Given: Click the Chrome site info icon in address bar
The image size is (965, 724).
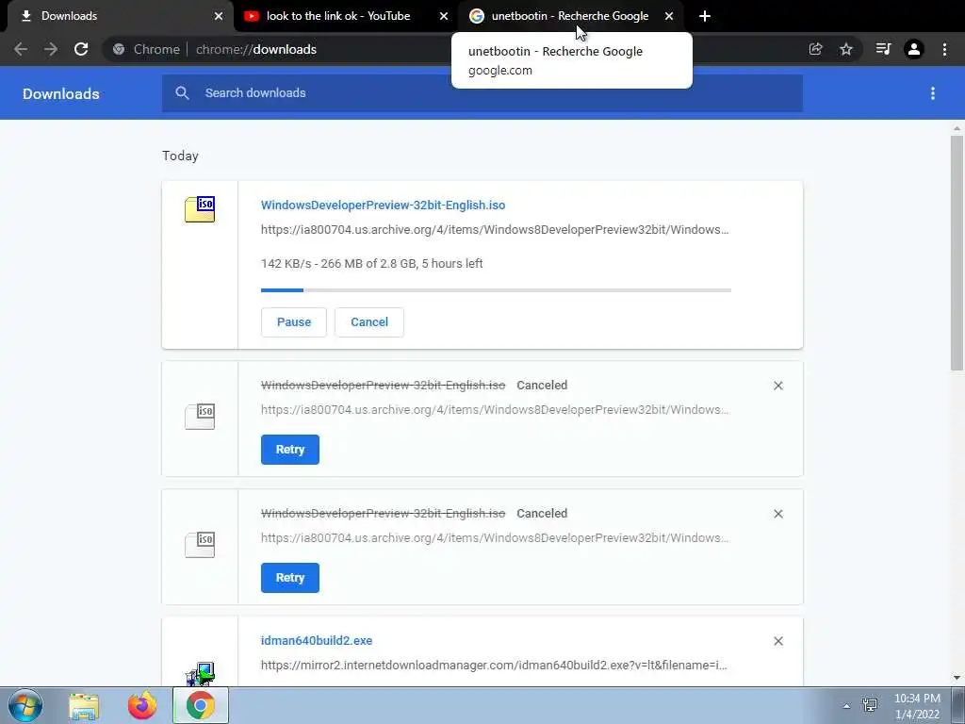Looking at the screenshot, I should (x=119, y=49).
